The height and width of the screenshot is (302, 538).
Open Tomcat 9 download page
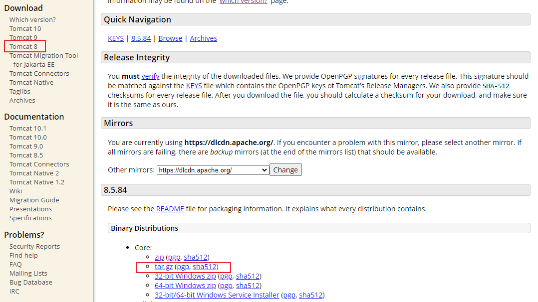tap(23, 37)
